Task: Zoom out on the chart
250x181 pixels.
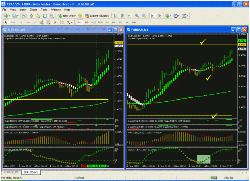Action: (144, 16)
